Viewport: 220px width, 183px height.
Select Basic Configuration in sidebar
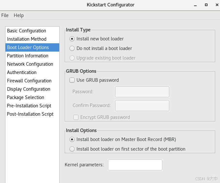32,31
